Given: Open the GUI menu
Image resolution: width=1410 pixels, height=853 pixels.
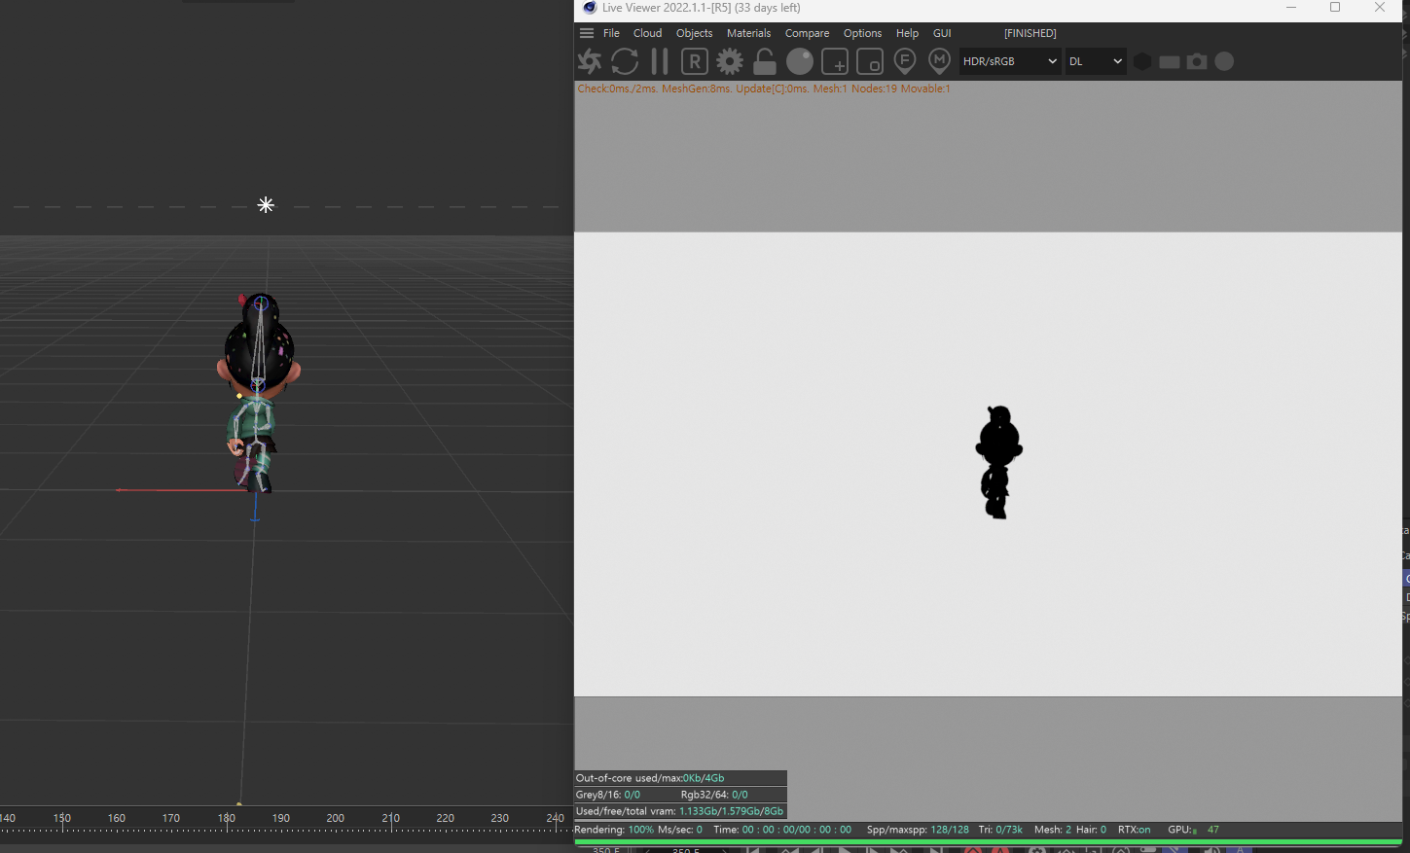Looking at the screenshot, I should click(x=942, y=33).
